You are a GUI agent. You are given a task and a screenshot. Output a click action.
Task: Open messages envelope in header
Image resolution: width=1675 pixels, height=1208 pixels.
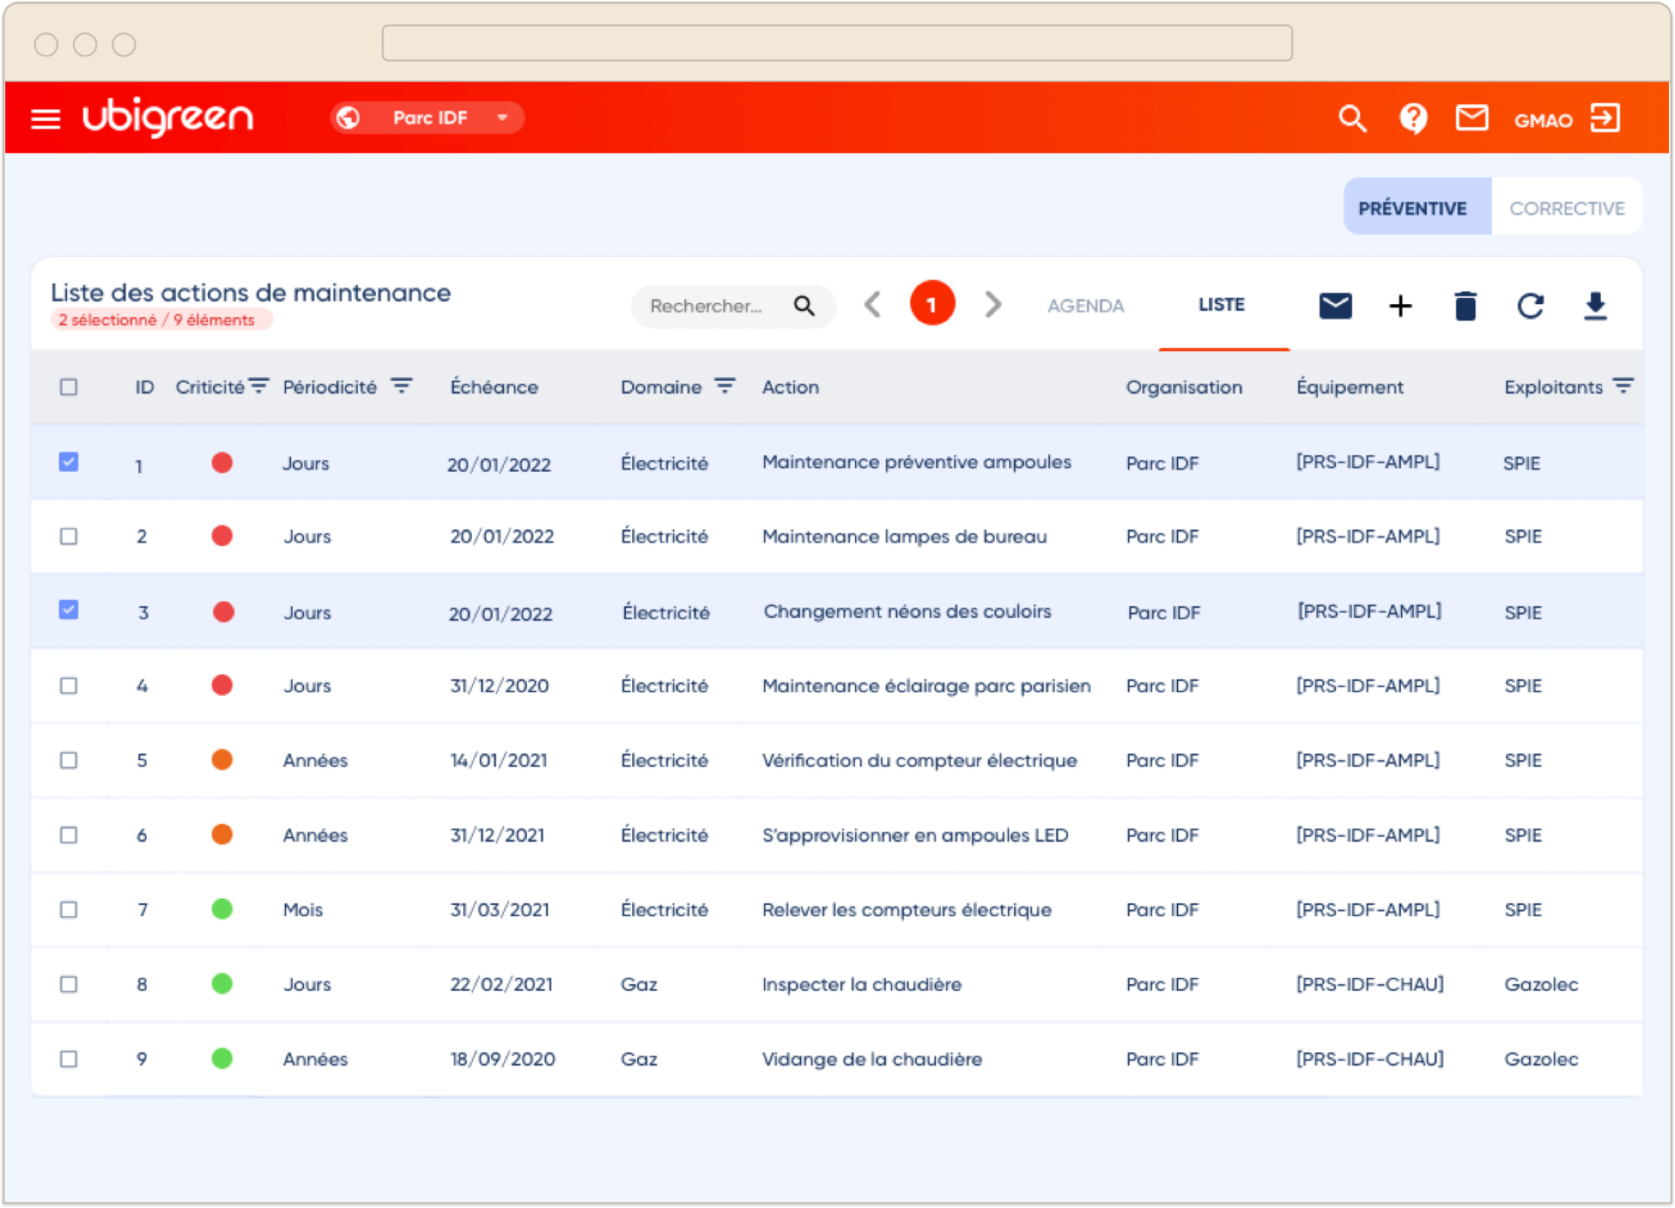tap(1472, 118)
